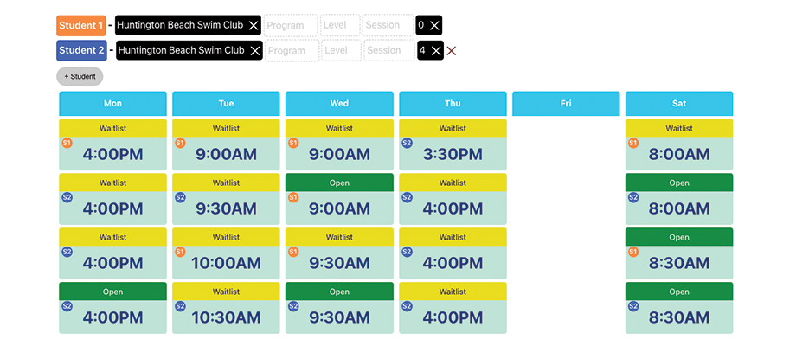Viewport: 796px width, 346px height.
Task: Open Student 1's Level dropdown
Action: click(339, 26)
